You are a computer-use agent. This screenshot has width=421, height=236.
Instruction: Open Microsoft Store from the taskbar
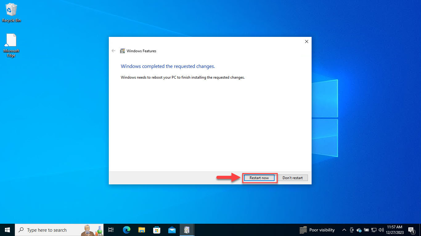coord(157,230)
